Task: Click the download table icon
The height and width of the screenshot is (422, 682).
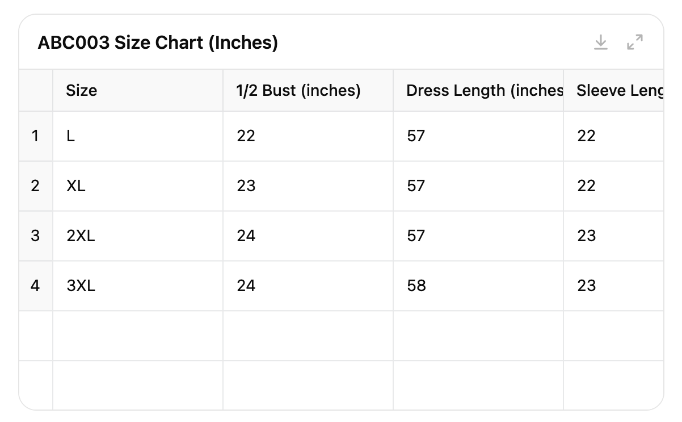Action: [x=600, y=43]
